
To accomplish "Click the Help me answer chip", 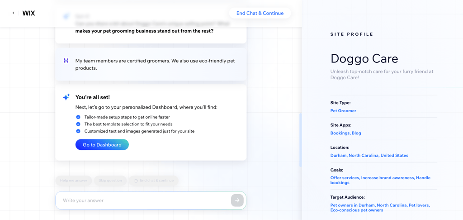I will tap(74, 180).
